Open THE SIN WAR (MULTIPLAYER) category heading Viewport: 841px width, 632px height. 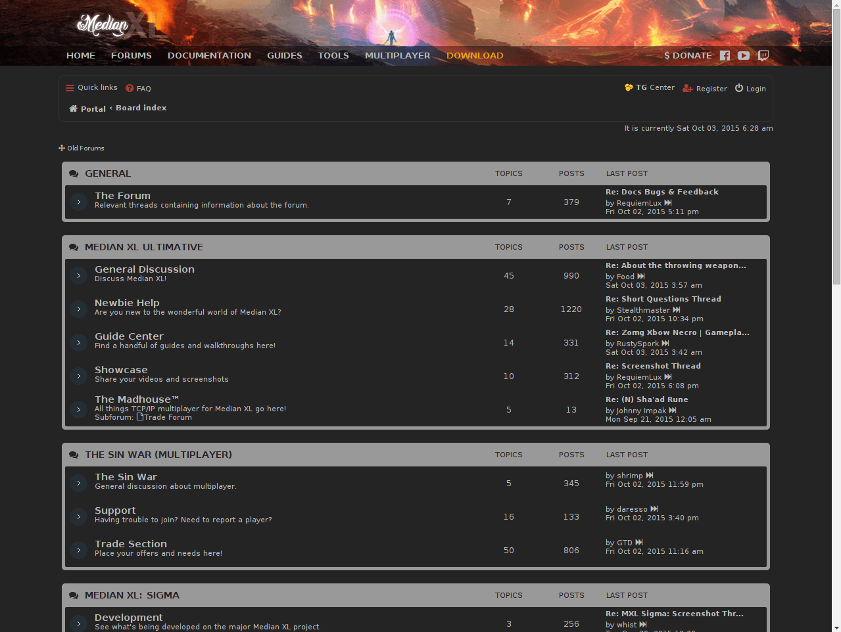(x=158, y=455)
